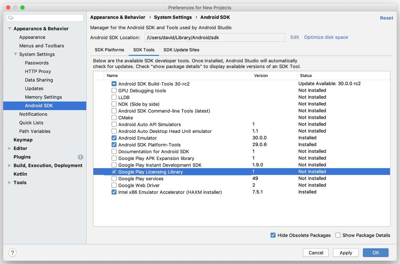Click the help question mark icon

[12, 252]
